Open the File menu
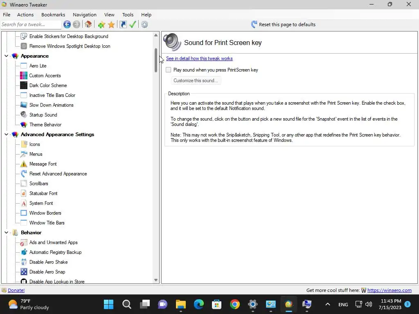Viewport: 419px width, 314px height. tap(7, 15)
